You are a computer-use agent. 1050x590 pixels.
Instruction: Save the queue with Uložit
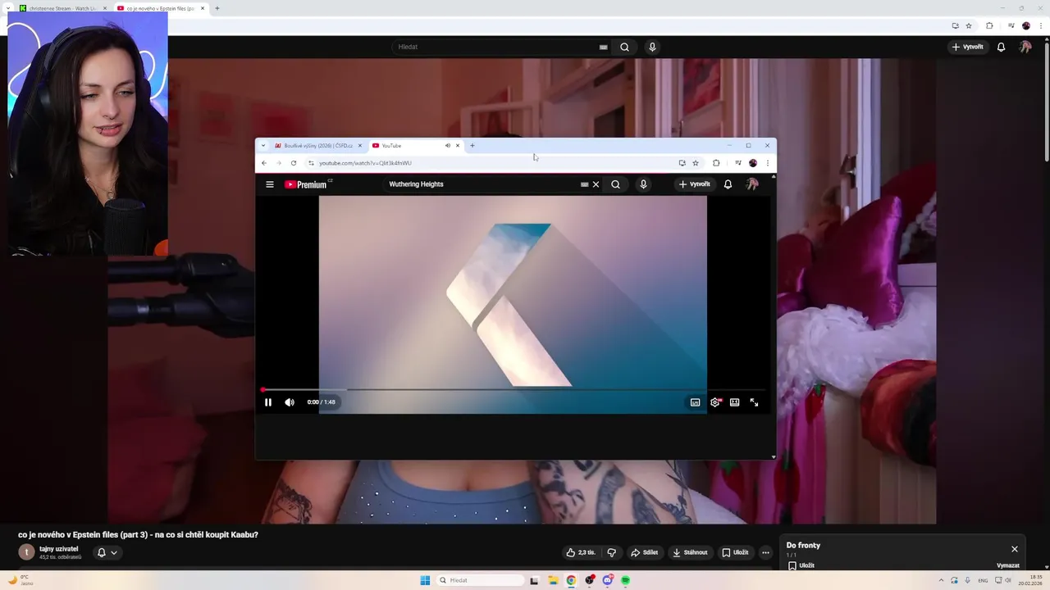[x=801, y=565]
